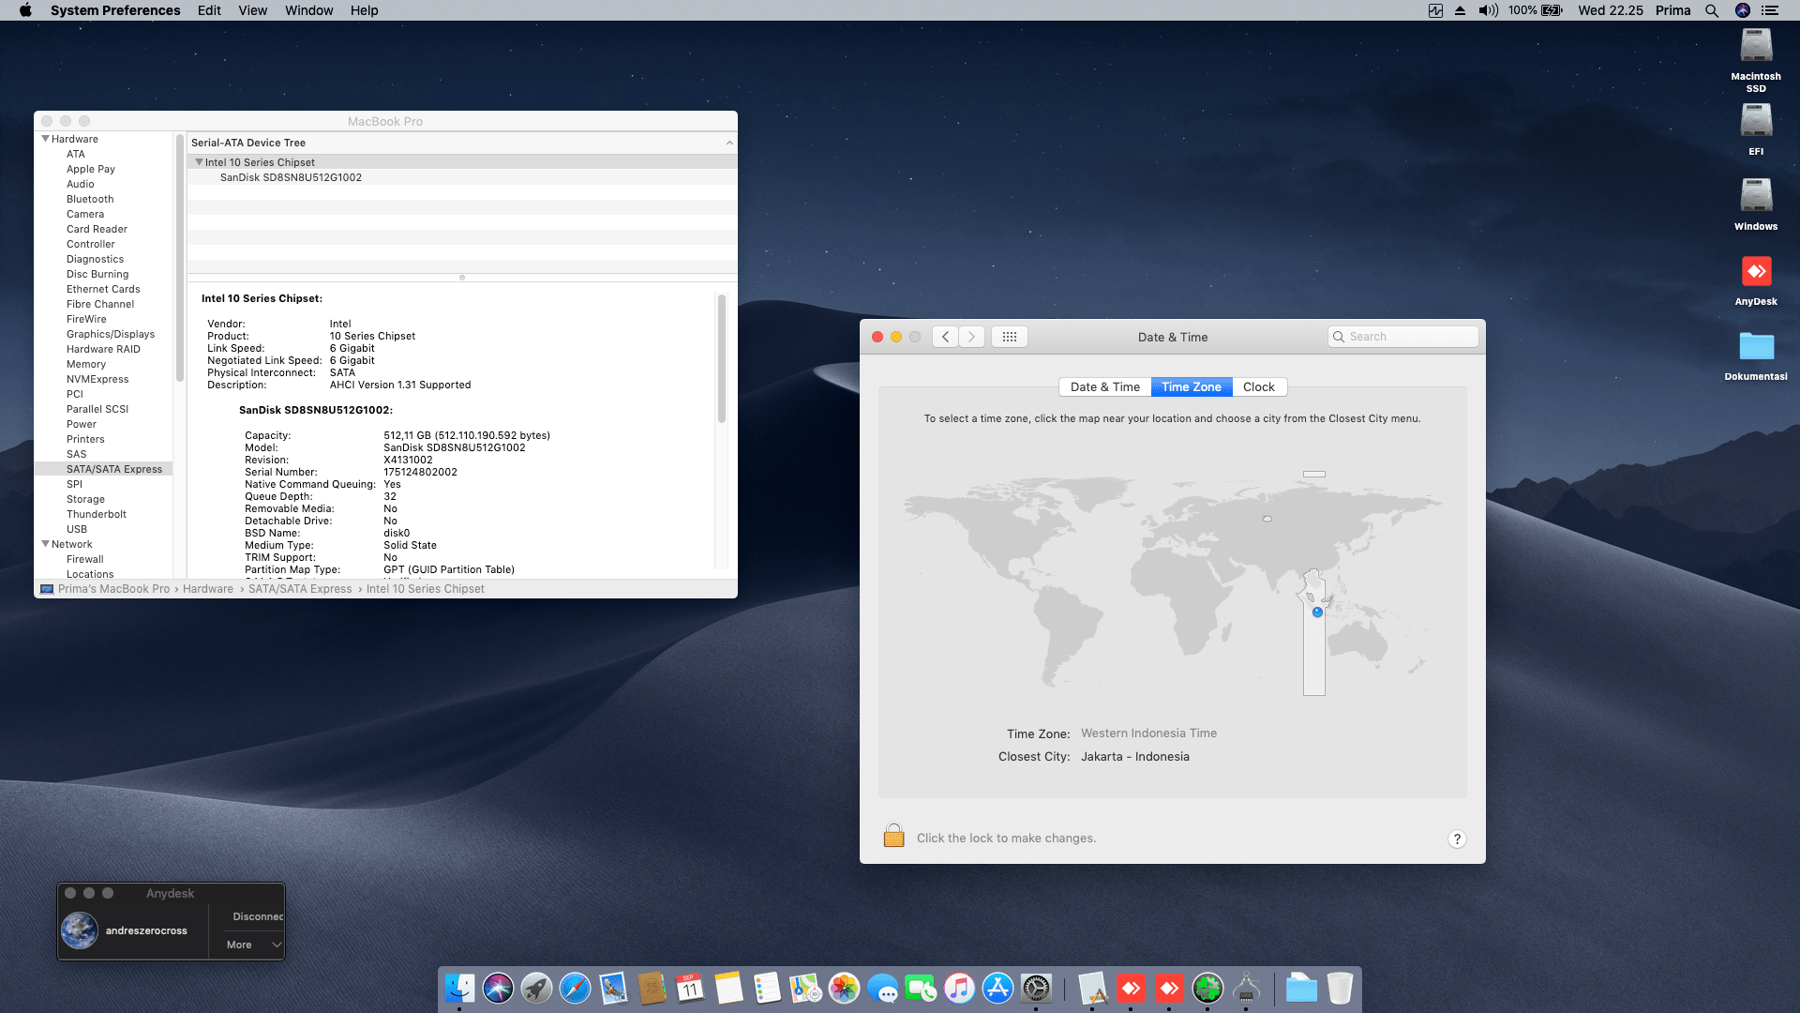Screen dimensions: 1800x1013
Task: Click the lock icon to make changes
Action: coord(893,836)
